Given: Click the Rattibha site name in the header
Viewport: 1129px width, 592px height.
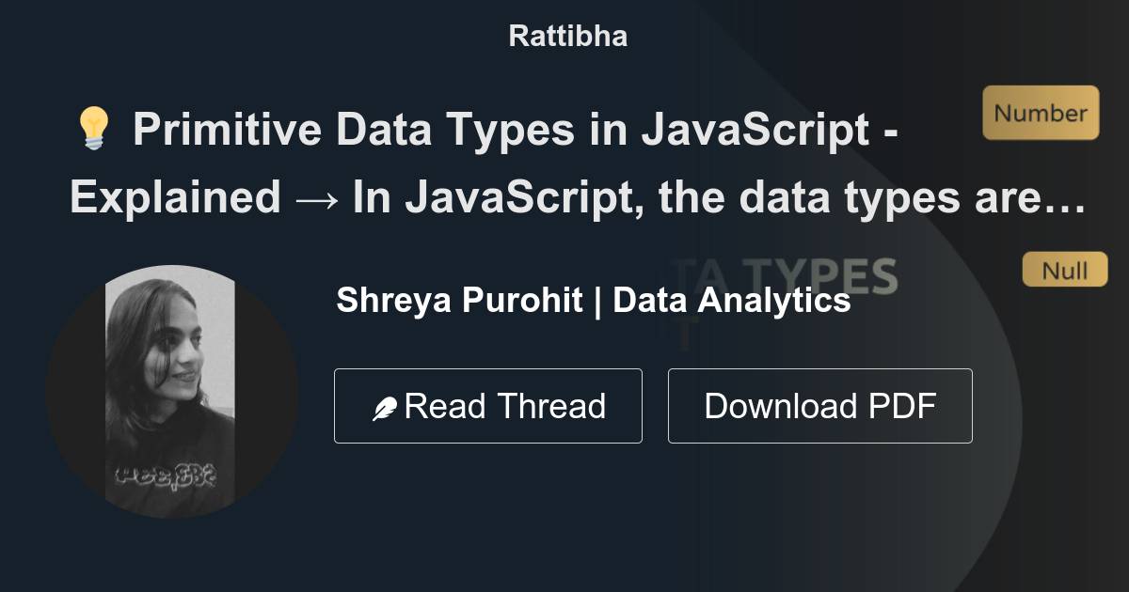Looking at the screenshot, I should point(565,35).
